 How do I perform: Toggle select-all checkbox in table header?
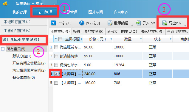[x=60, y=39]
